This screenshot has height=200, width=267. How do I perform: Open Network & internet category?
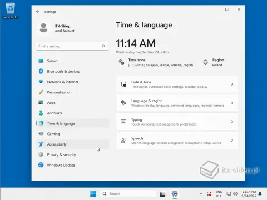(72, 82)
